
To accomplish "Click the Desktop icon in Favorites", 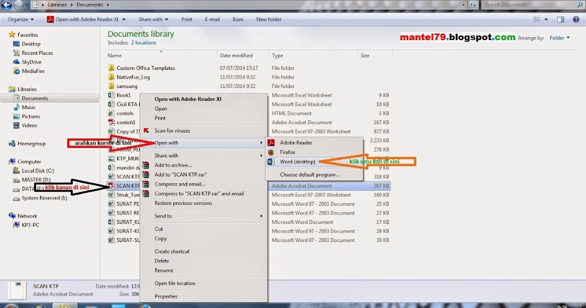I will [x=17, y=44].
